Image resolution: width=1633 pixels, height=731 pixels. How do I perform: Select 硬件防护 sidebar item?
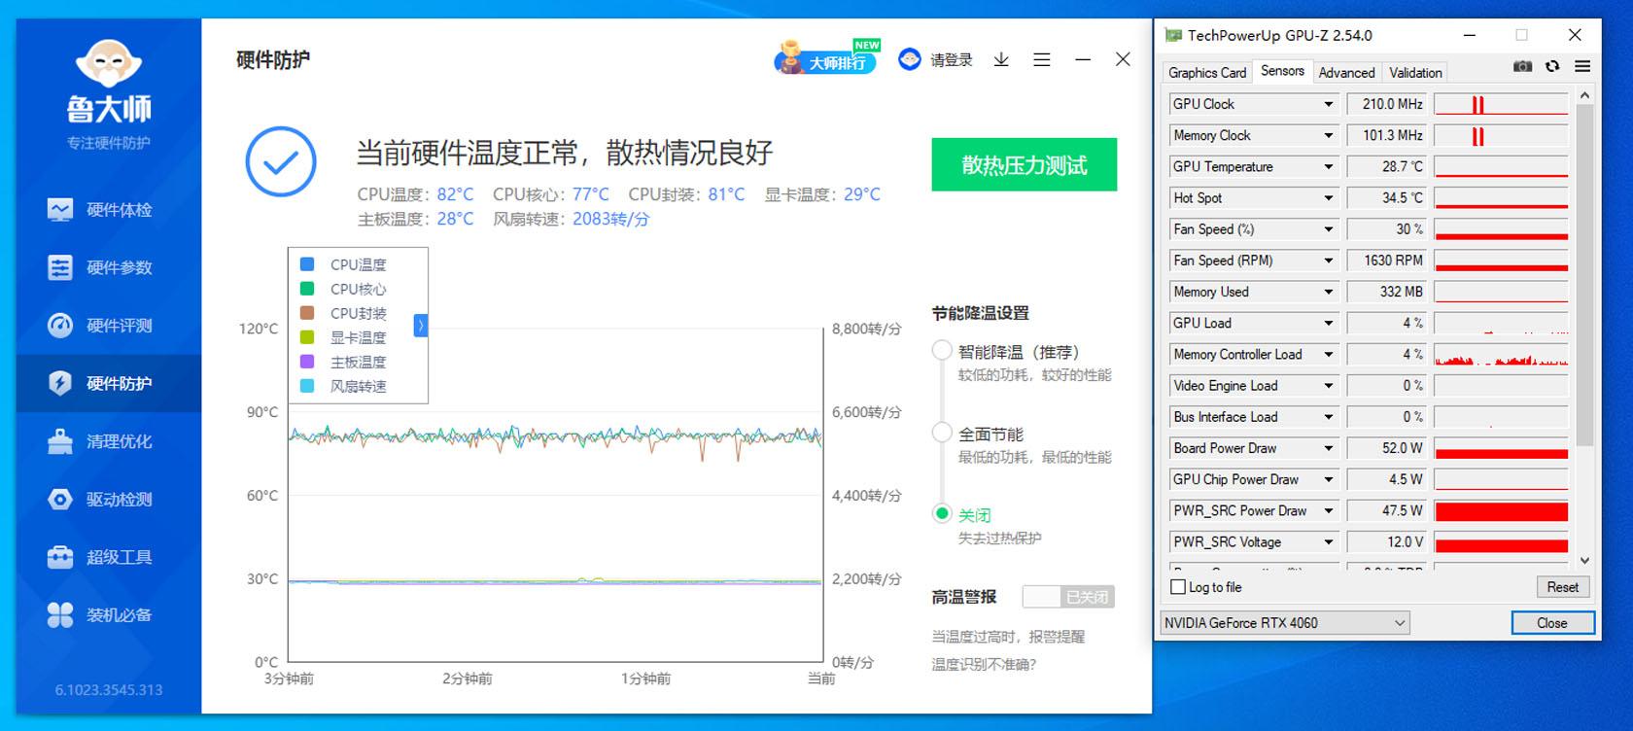click(108, 383)
